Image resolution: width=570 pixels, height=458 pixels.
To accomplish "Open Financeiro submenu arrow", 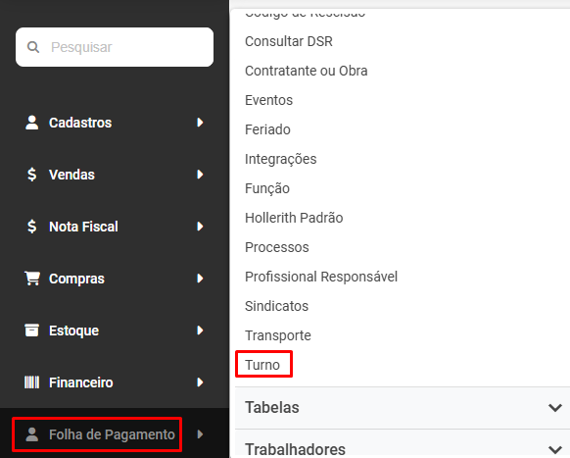I will point(200,382).
